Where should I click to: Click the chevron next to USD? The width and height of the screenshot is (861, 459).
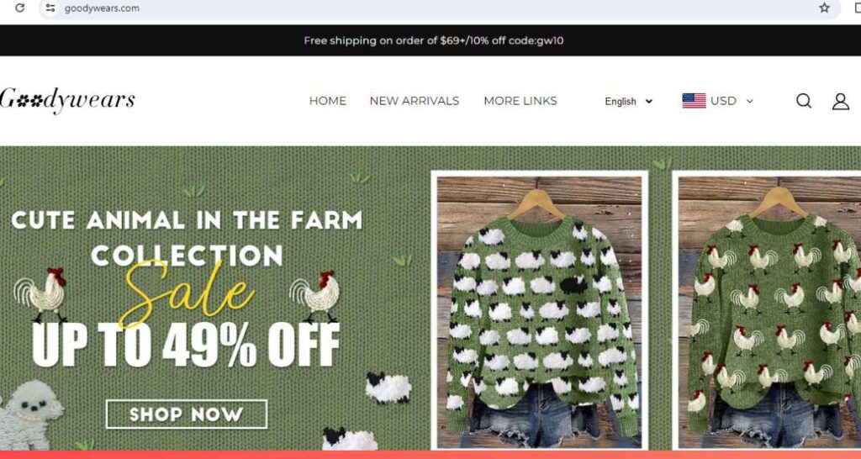(x=749, y=101)
